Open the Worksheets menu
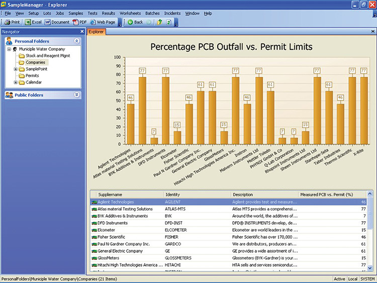 tap(130, 13)
